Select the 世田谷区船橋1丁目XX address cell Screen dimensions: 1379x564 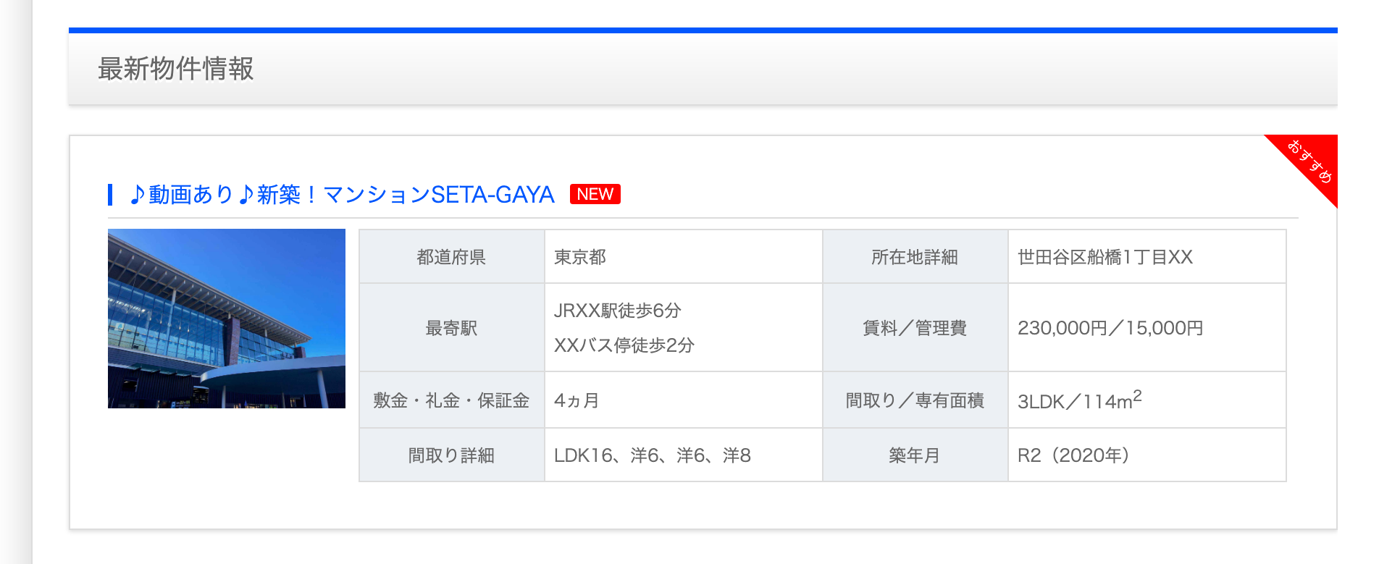coord(1147,257)
